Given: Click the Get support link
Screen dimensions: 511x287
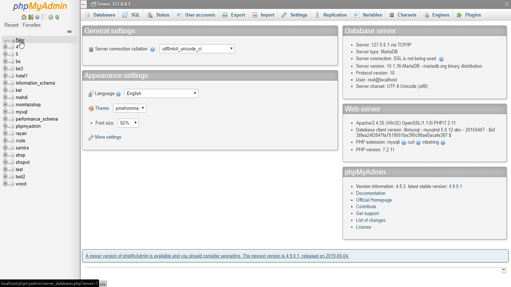Looking at the screenshot, I should click(367, 214).
